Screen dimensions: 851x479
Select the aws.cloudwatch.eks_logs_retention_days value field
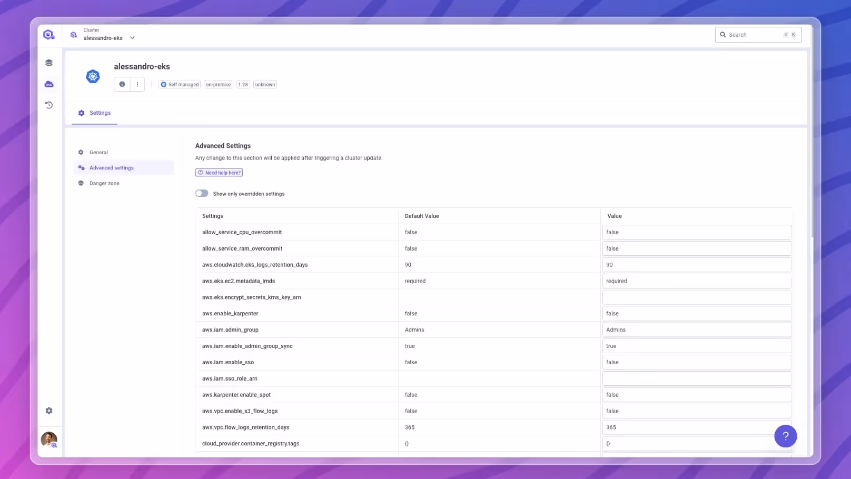pos(697,264)
